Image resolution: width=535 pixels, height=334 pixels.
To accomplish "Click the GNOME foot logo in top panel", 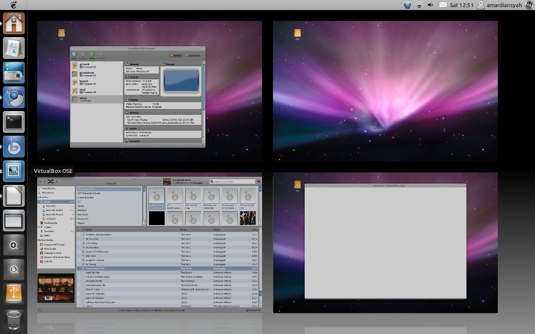I will point(13,5).
